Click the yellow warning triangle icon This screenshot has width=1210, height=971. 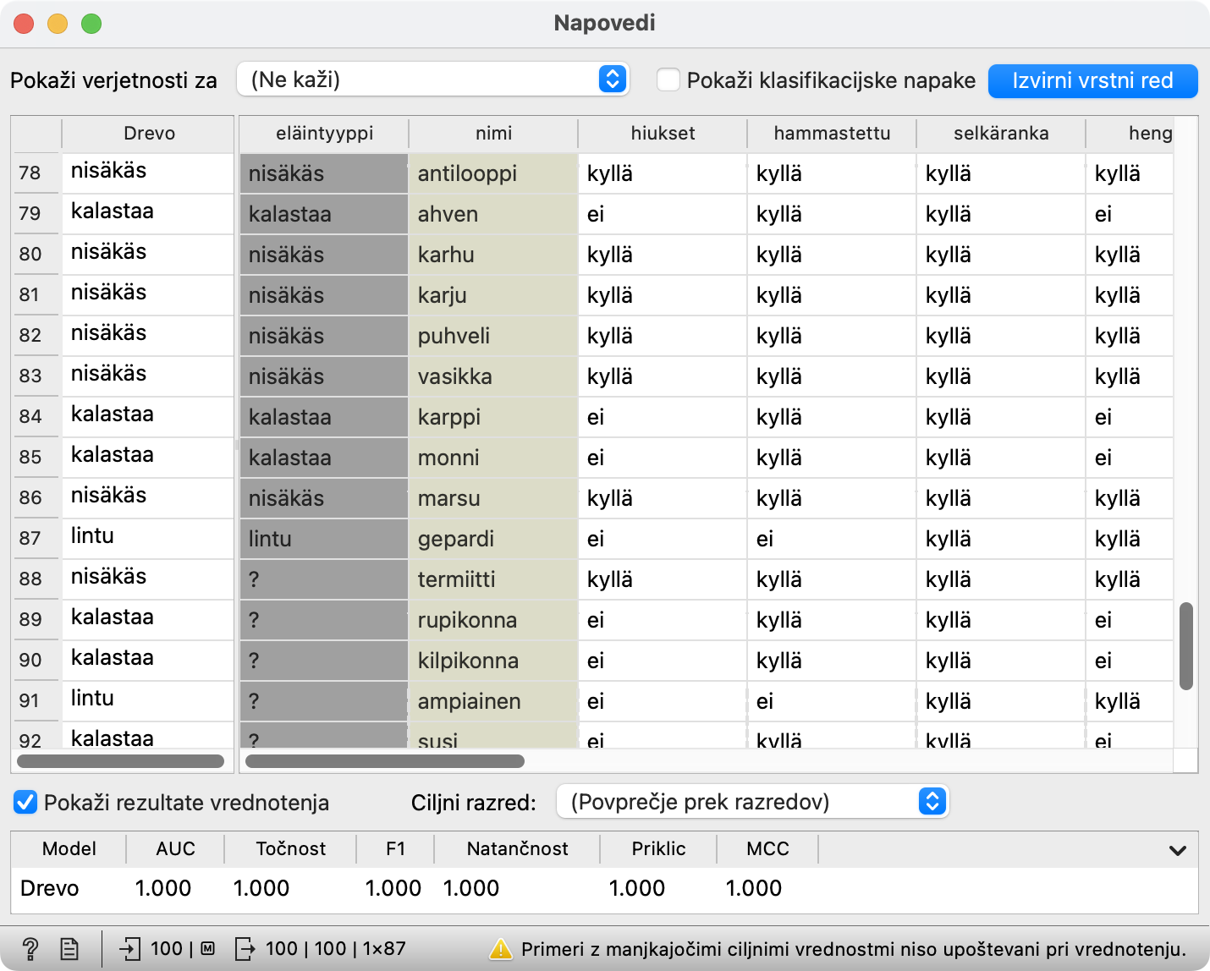tap(501, 949)
